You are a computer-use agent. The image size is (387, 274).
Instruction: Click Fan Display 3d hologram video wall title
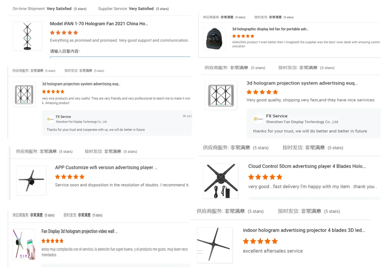click(x=79, y=231)
